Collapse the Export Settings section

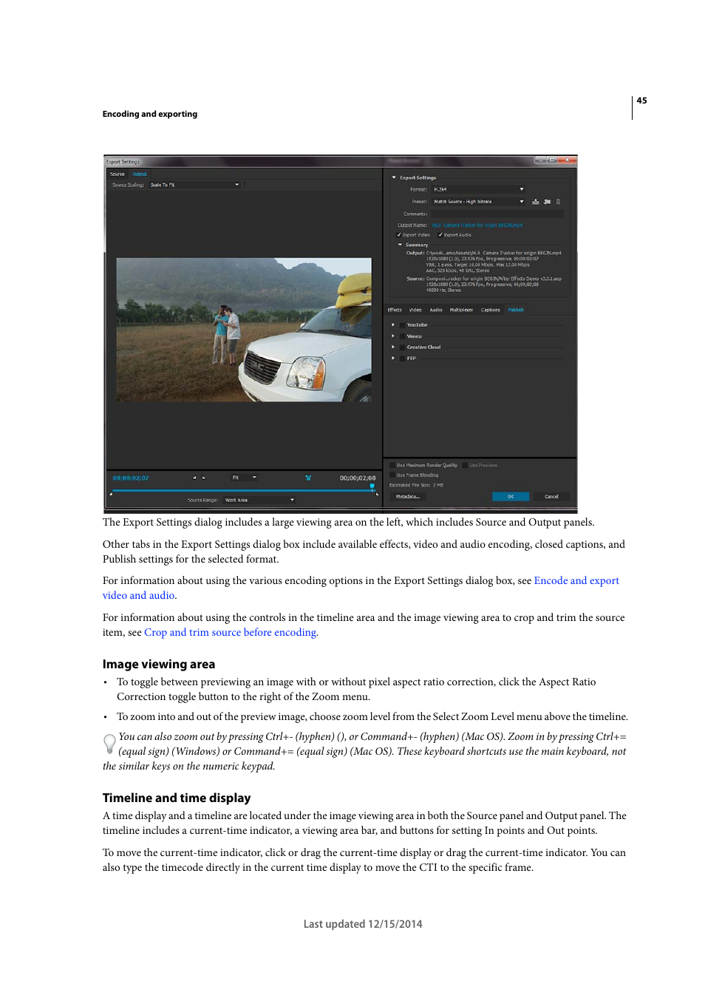[394, 177]
